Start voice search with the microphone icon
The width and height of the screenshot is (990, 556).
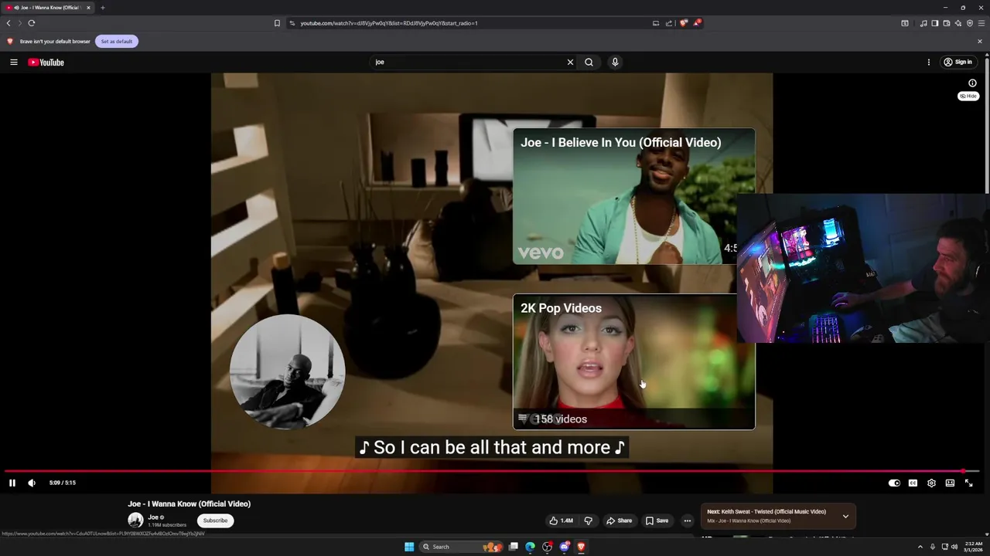tap(615, 62)
